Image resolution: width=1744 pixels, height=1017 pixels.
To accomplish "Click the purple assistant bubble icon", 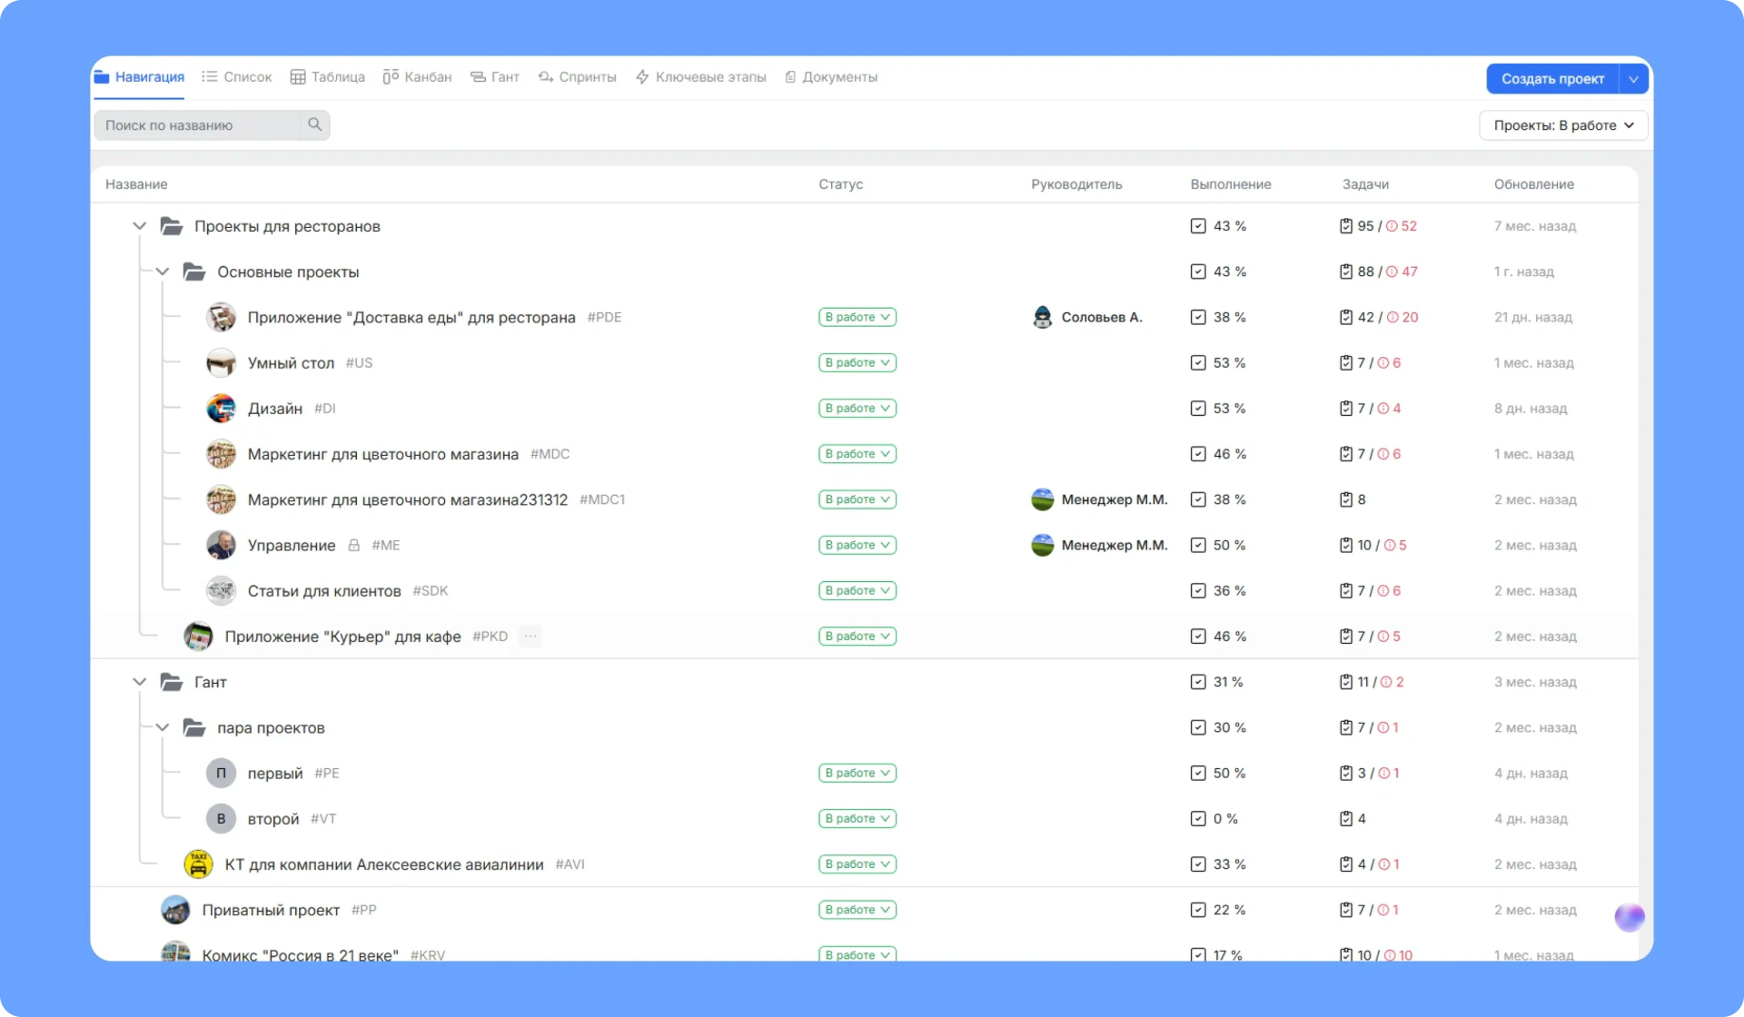I will tap(1630, 917).
